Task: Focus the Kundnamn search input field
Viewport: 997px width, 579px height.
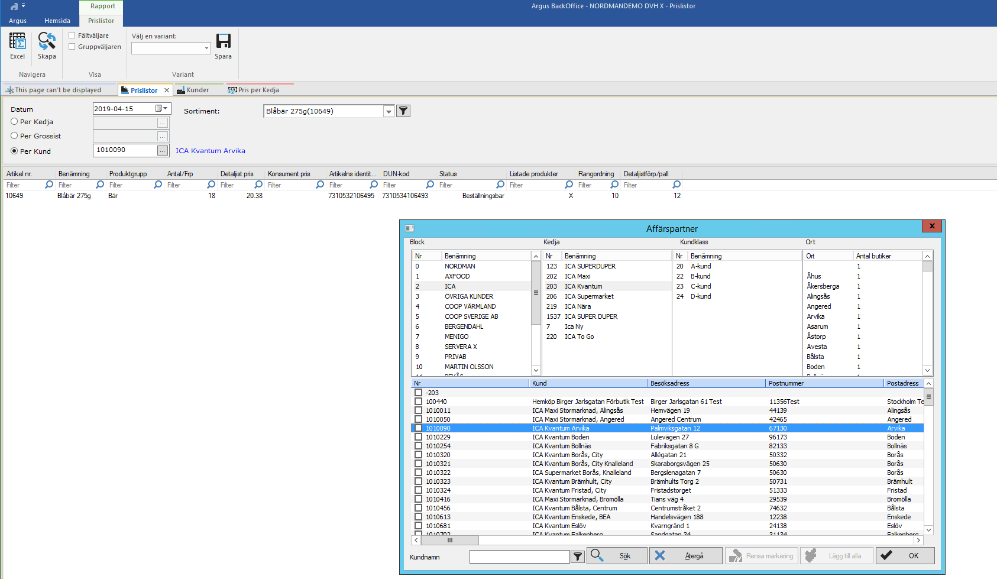Action: pyautogui.click(x=520, y=557)
